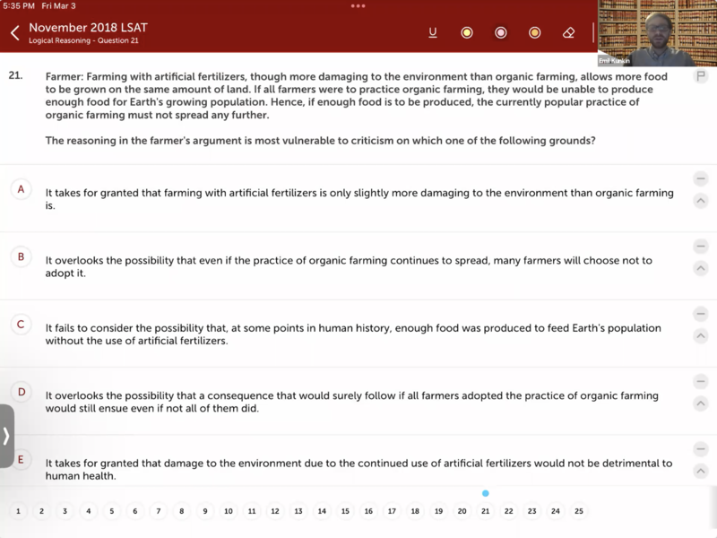Eliminate answer choice B with minus icon

701,247
